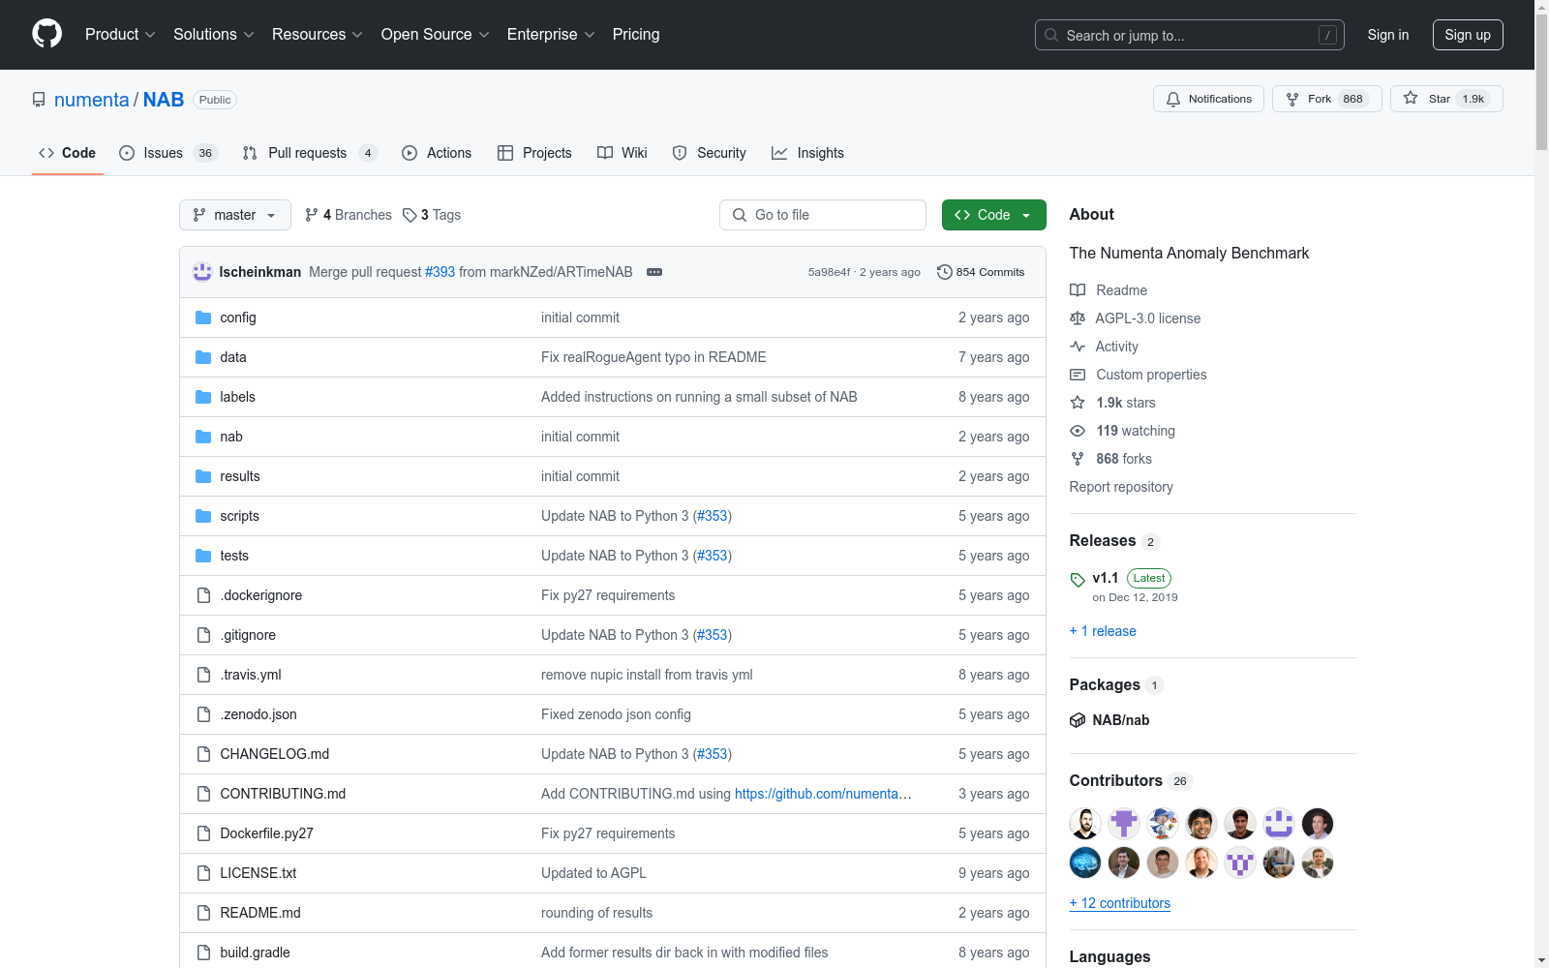This screenshot has height=968, width=1549.
Task: Open pull request #393 link
Action: point(440,272)
